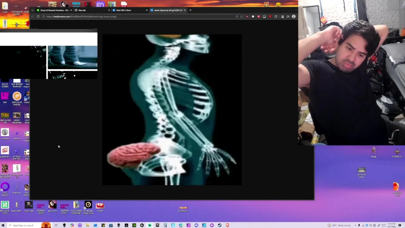Open Sticky Notes from taskbar

point(103,225)
